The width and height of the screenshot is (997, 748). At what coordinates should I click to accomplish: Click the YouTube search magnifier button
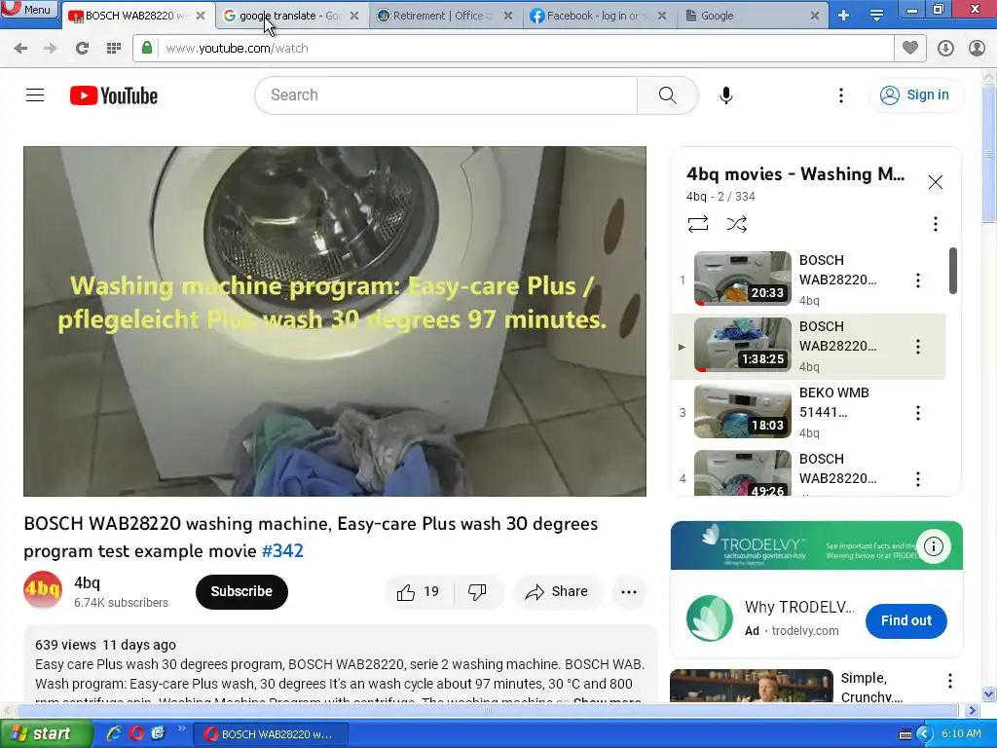point(668,95)
